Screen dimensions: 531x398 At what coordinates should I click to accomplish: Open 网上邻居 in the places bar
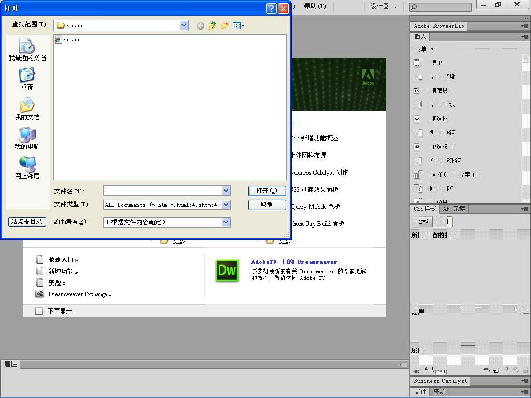point(27,167)
